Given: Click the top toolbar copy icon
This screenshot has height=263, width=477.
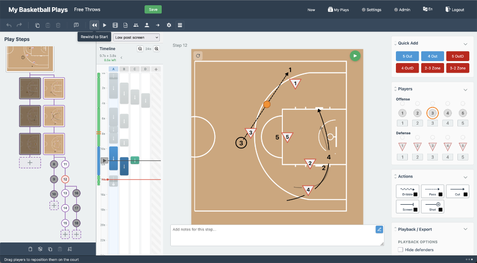Looking at the screenshot, I should 37,25.
